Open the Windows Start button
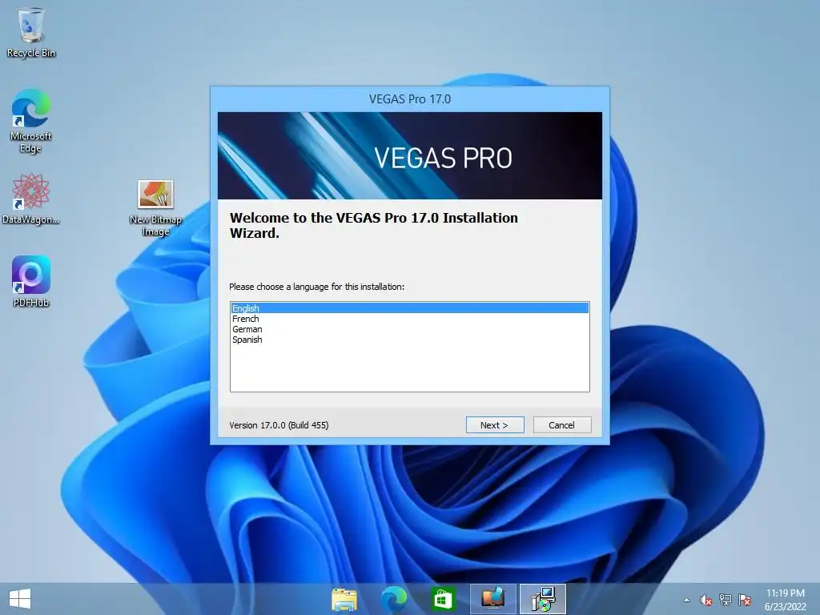 coord(20,599)
